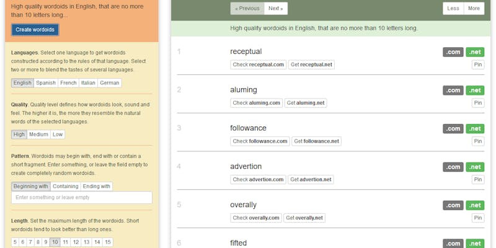Set maximum length to 11
The image size is (496, 248).
tap(65, 242)
